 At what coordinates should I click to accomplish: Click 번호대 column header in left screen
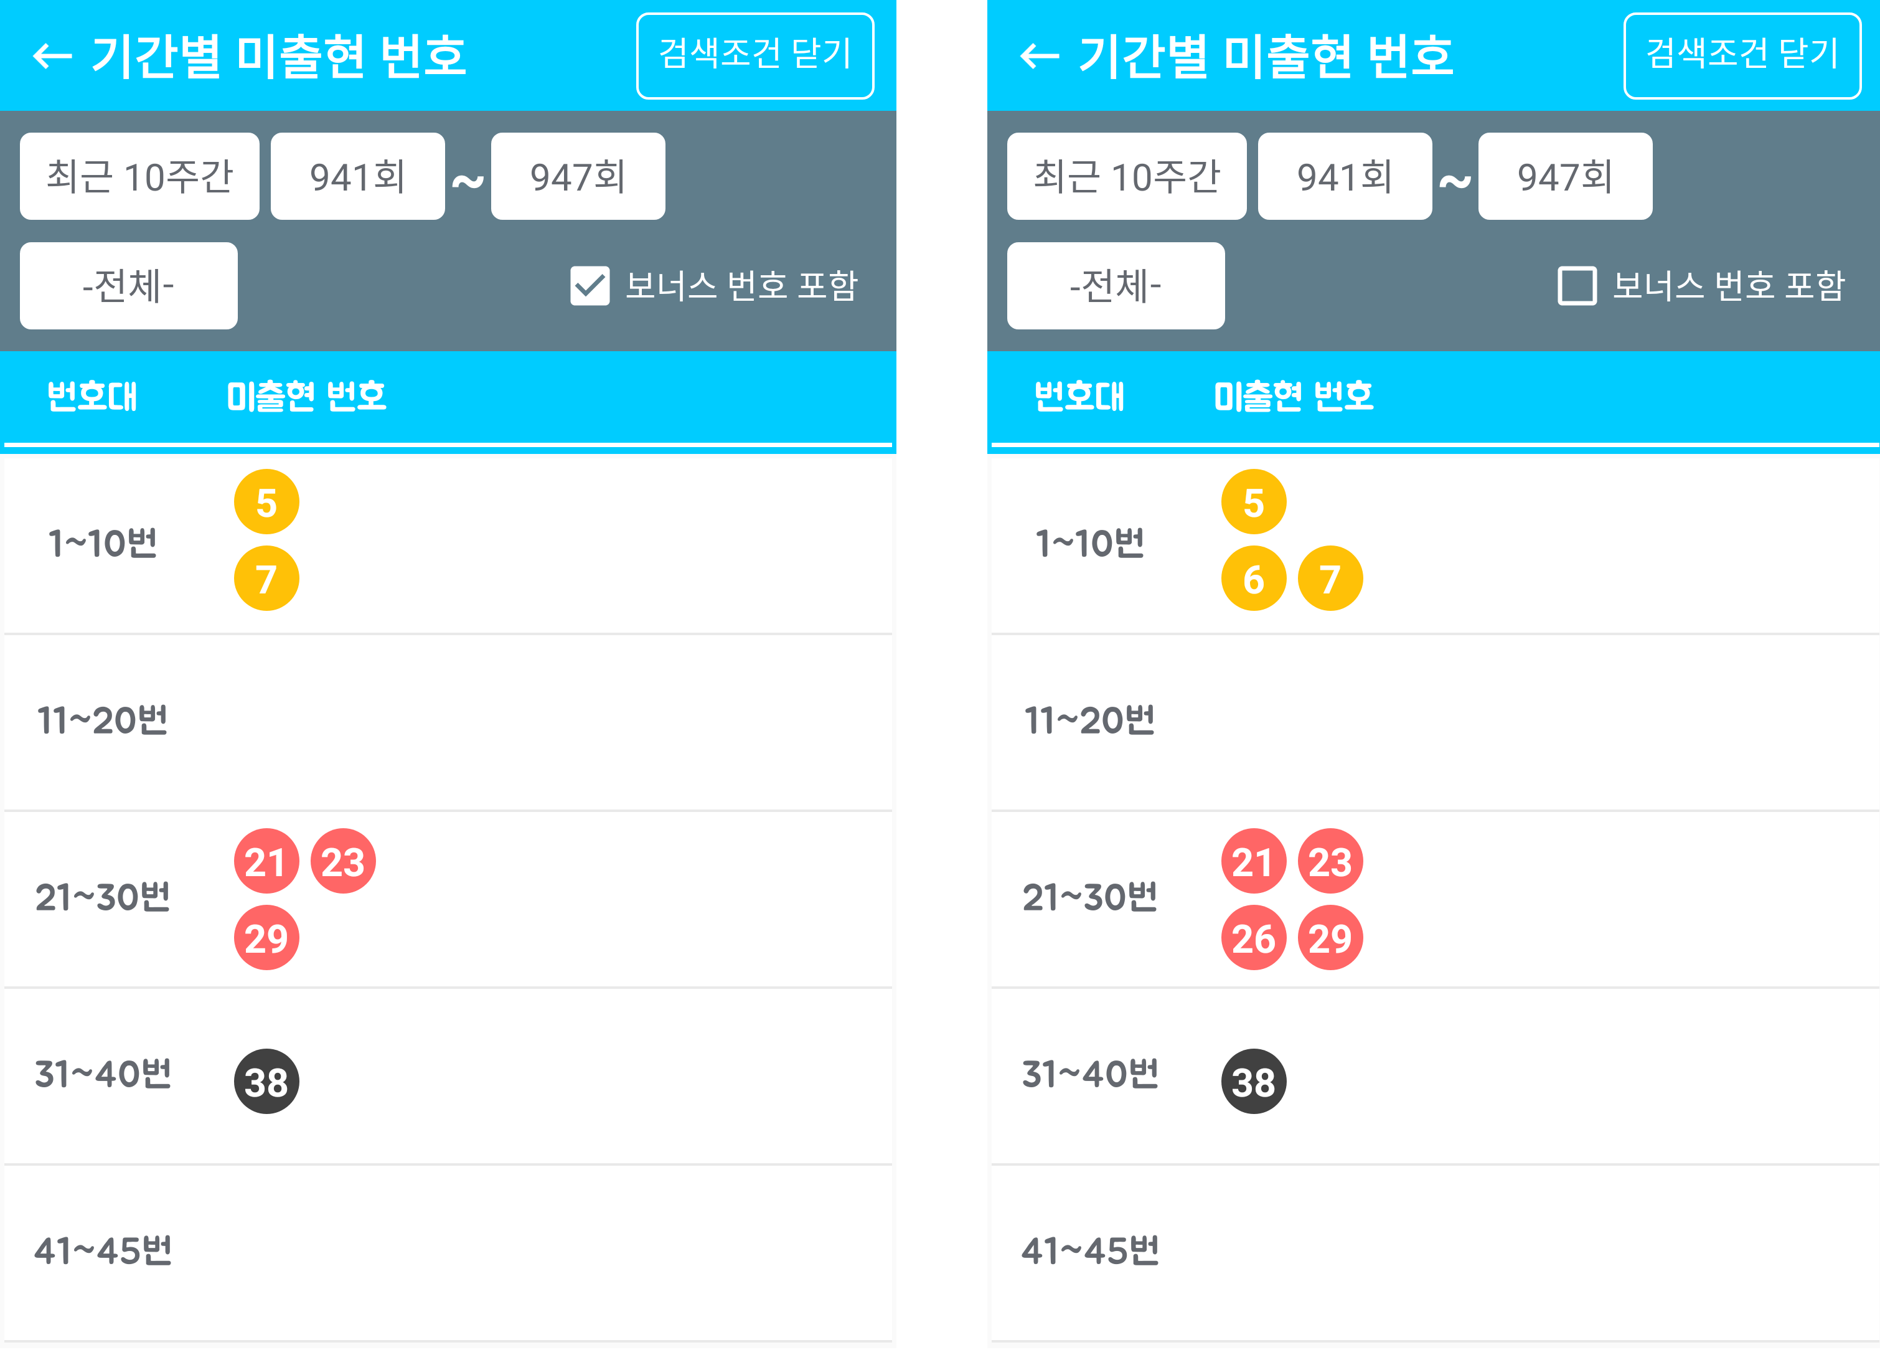[x=92, y=397]
